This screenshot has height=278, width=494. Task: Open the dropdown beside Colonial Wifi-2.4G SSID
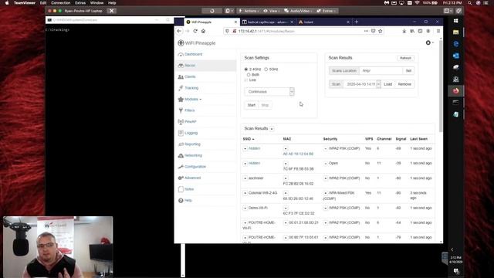[245, 193]
